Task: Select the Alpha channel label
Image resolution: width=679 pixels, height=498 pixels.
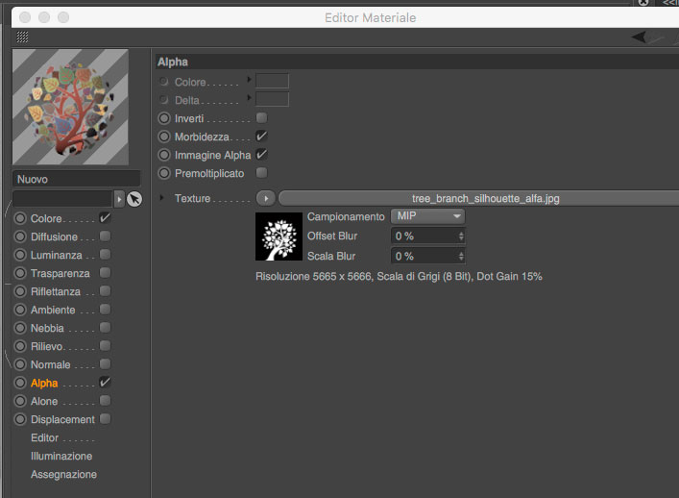Action: click(44, 384)
